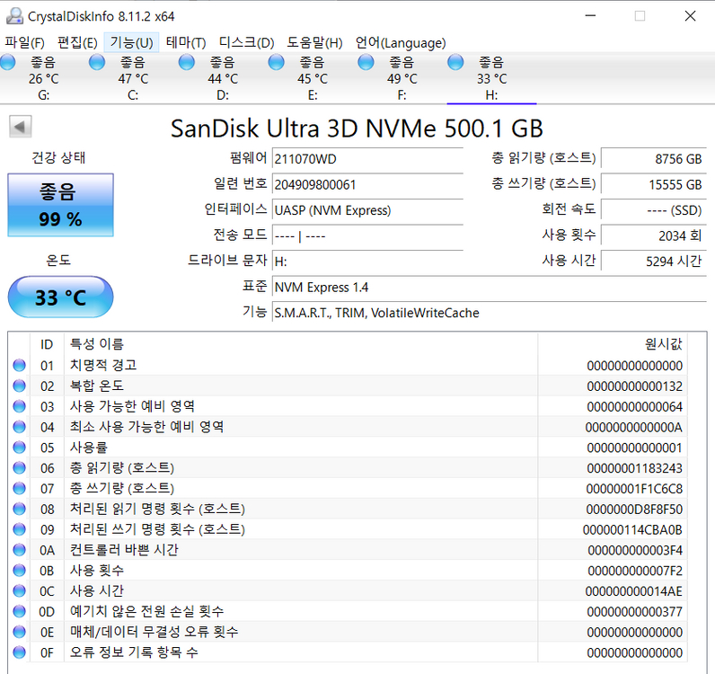Click status orb for attribute 01 치명적 경고
Viewport: 715px width, 674px height.
coord(20,366)
